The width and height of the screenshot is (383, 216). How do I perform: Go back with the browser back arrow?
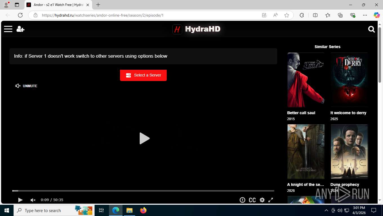tap(8, 15)
